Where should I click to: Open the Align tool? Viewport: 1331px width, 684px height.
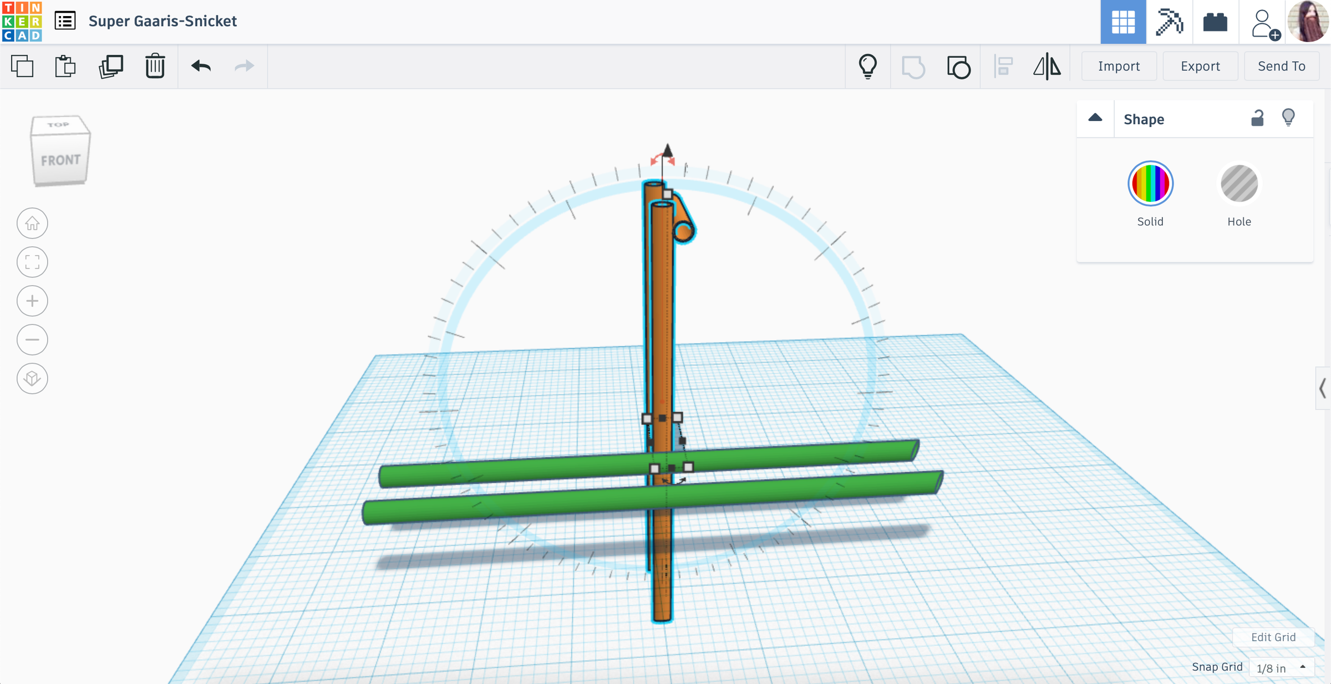[1004, 66]
